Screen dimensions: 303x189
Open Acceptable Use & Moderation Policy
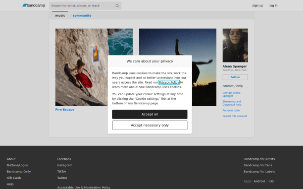point(84,187)
